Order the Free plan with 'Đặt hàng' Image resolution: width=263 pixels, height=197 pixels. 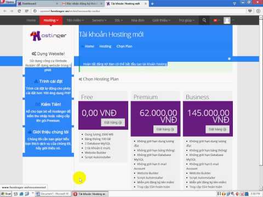point(113,123)
